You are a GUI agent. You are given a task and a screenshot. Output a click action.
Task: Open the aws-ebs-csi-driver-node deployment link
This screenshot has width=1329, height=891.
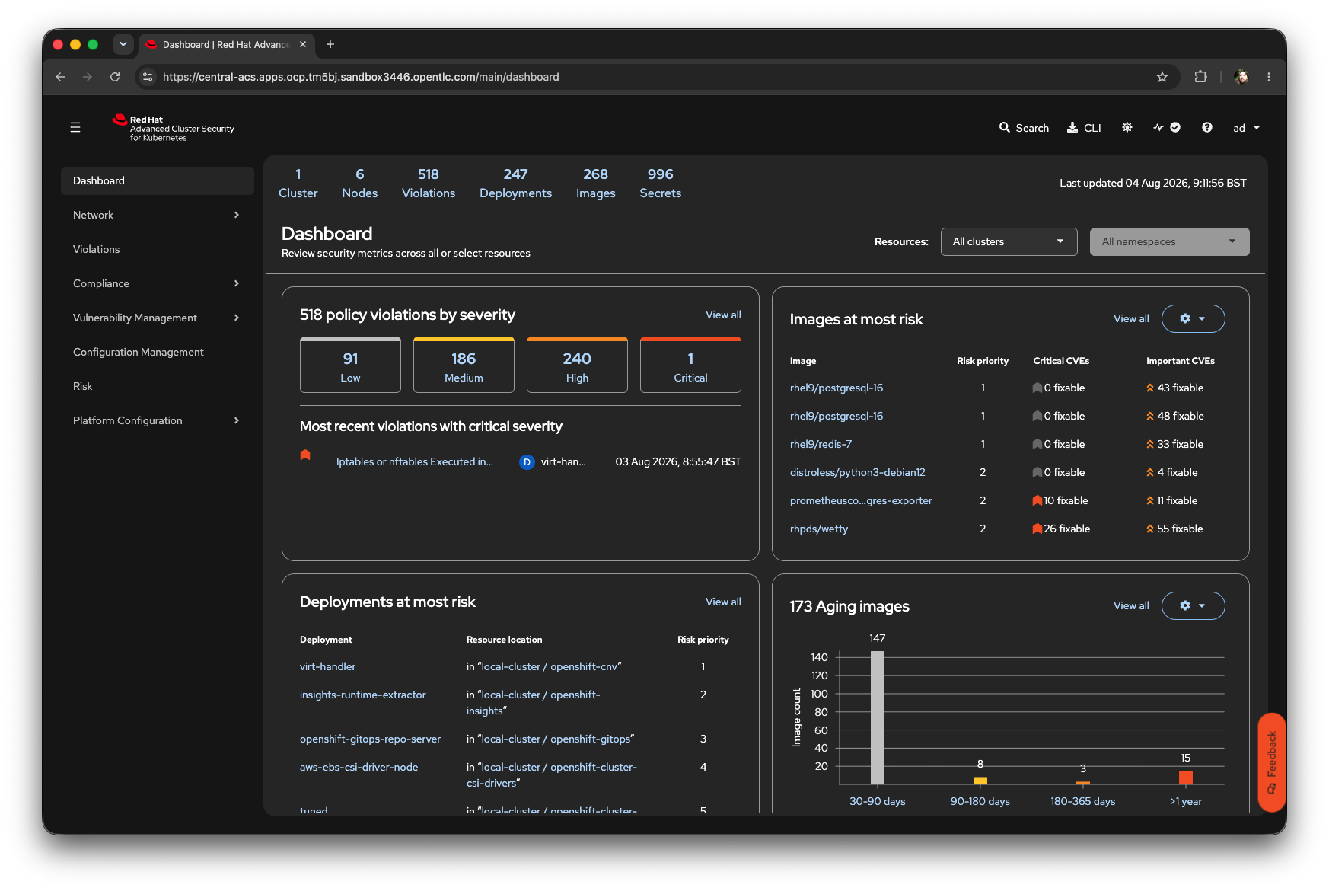[x=359, y=767]
